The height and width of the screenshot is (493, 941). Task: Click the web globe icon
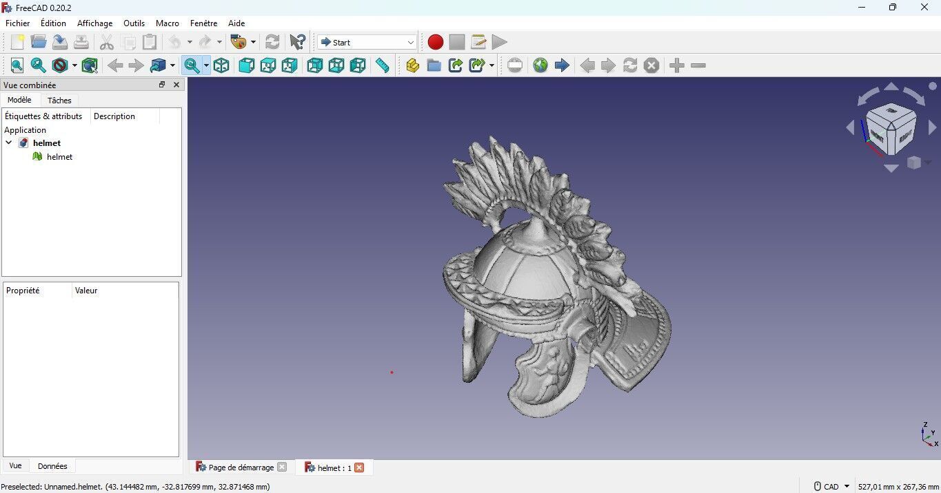click(540, 65)
